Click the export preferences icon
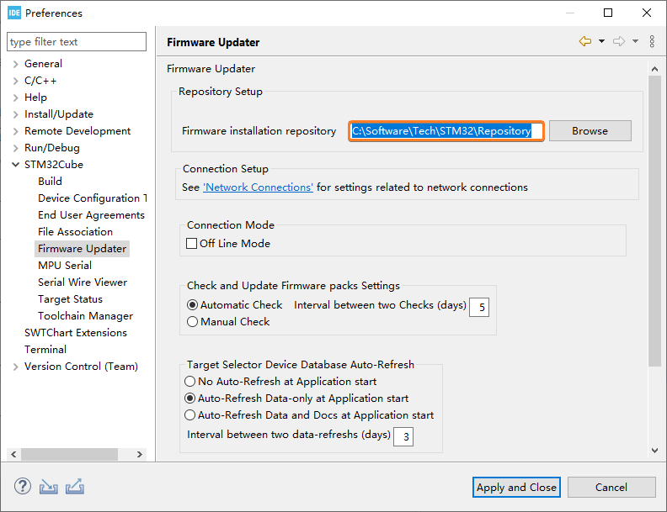 click(x=75, y=487)
